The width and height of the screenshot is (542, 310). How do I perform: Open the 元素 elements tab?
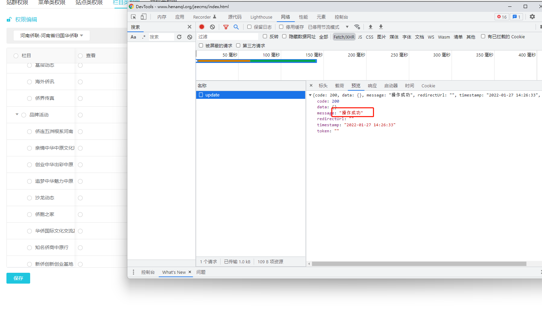tap(321, 17)
